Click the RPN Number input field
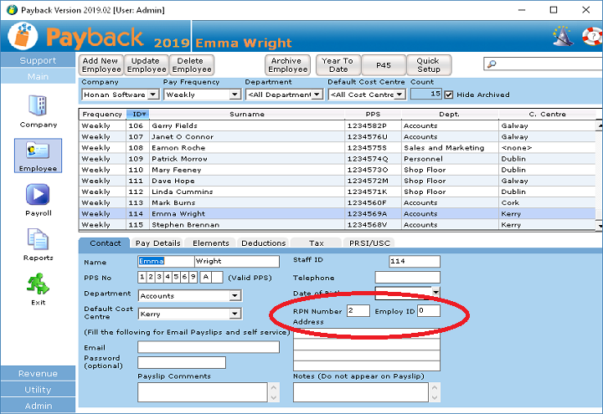 click(x=358, y=311)
